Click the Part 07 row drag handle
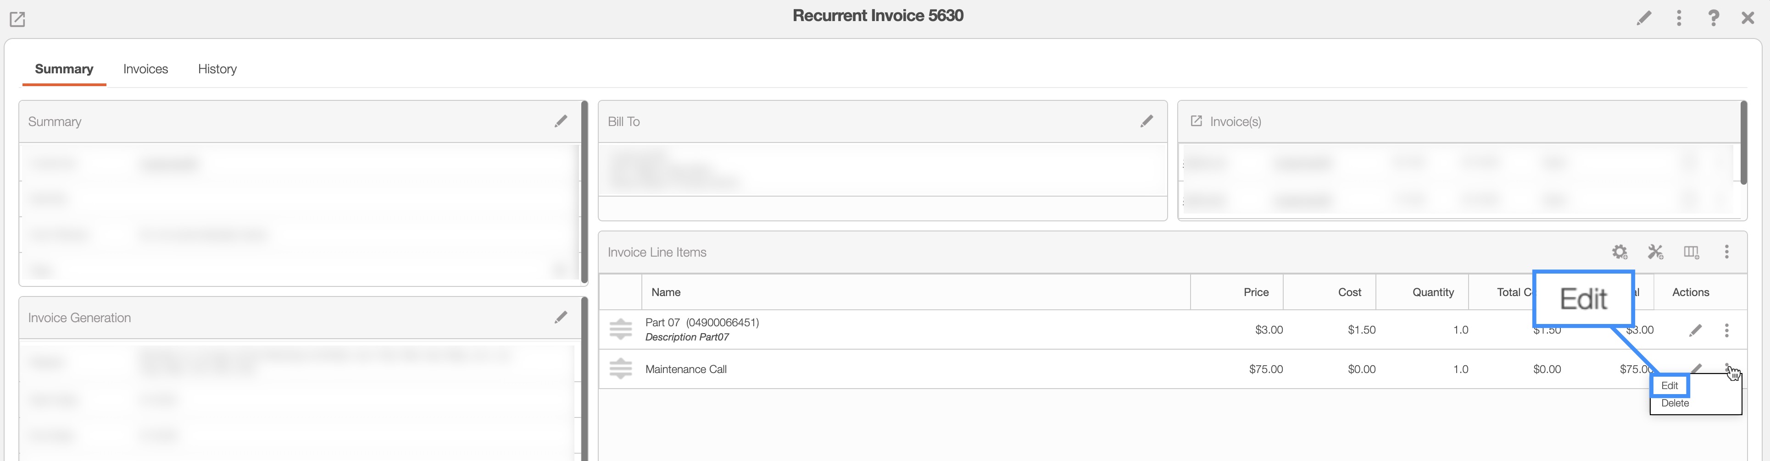Viewport: 1770px width, 461px height. (620, 330)
